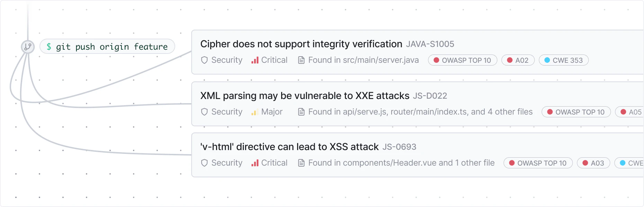Screen dimensions: 644x207
Task: Select the OWASP TOP 10 tag on the Cipher issue
Action: [x=463, y=60]
